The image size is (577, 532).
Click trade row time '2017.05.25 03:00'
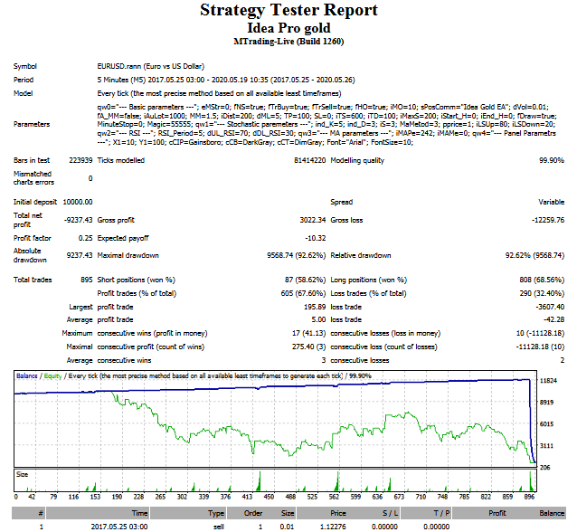click(x=119, y=527)
